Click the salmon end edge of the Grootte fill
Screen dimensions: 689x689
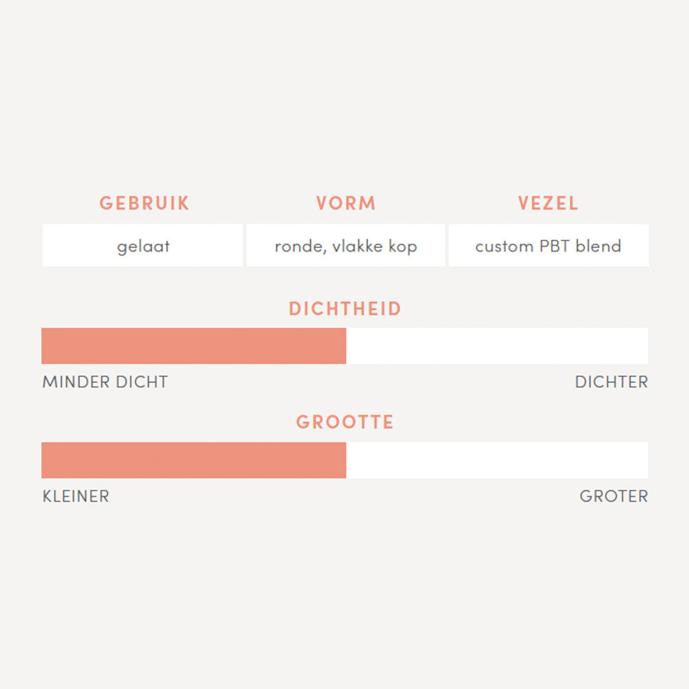345,460
